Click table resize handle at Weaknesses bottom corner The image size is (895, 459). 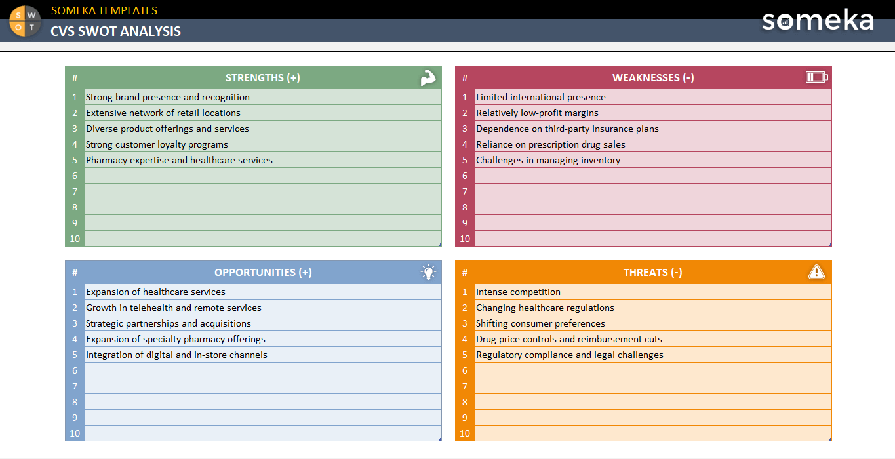pos(830,245)
